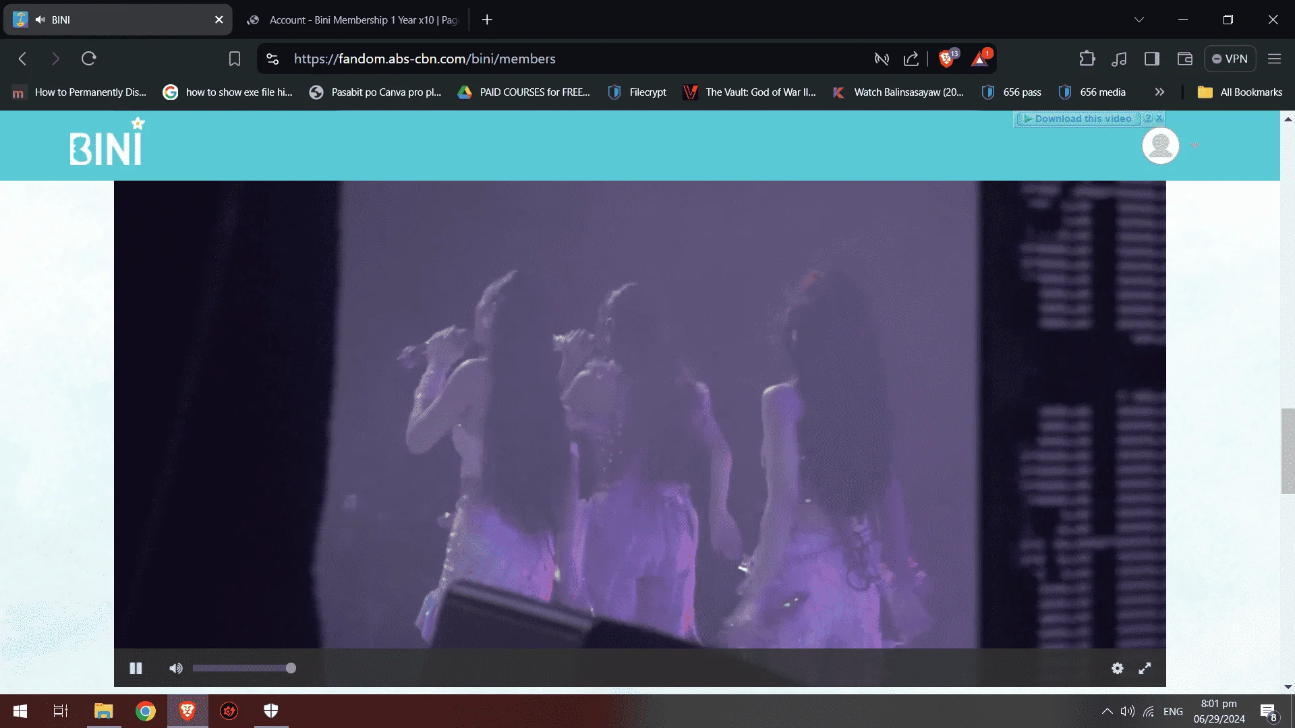Open Watch Balinsasayaw bookmark
Screen dimensions: 1295x728
(898, 92)
